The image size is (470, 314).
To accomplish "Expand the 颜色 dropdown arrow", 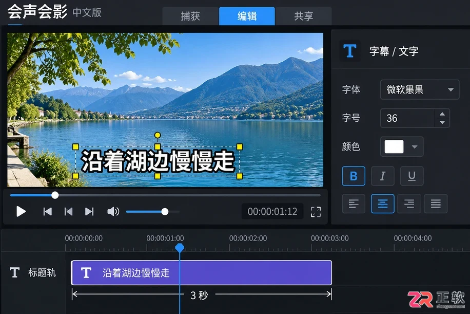I will pyautogui.click(x=415, y=147).
